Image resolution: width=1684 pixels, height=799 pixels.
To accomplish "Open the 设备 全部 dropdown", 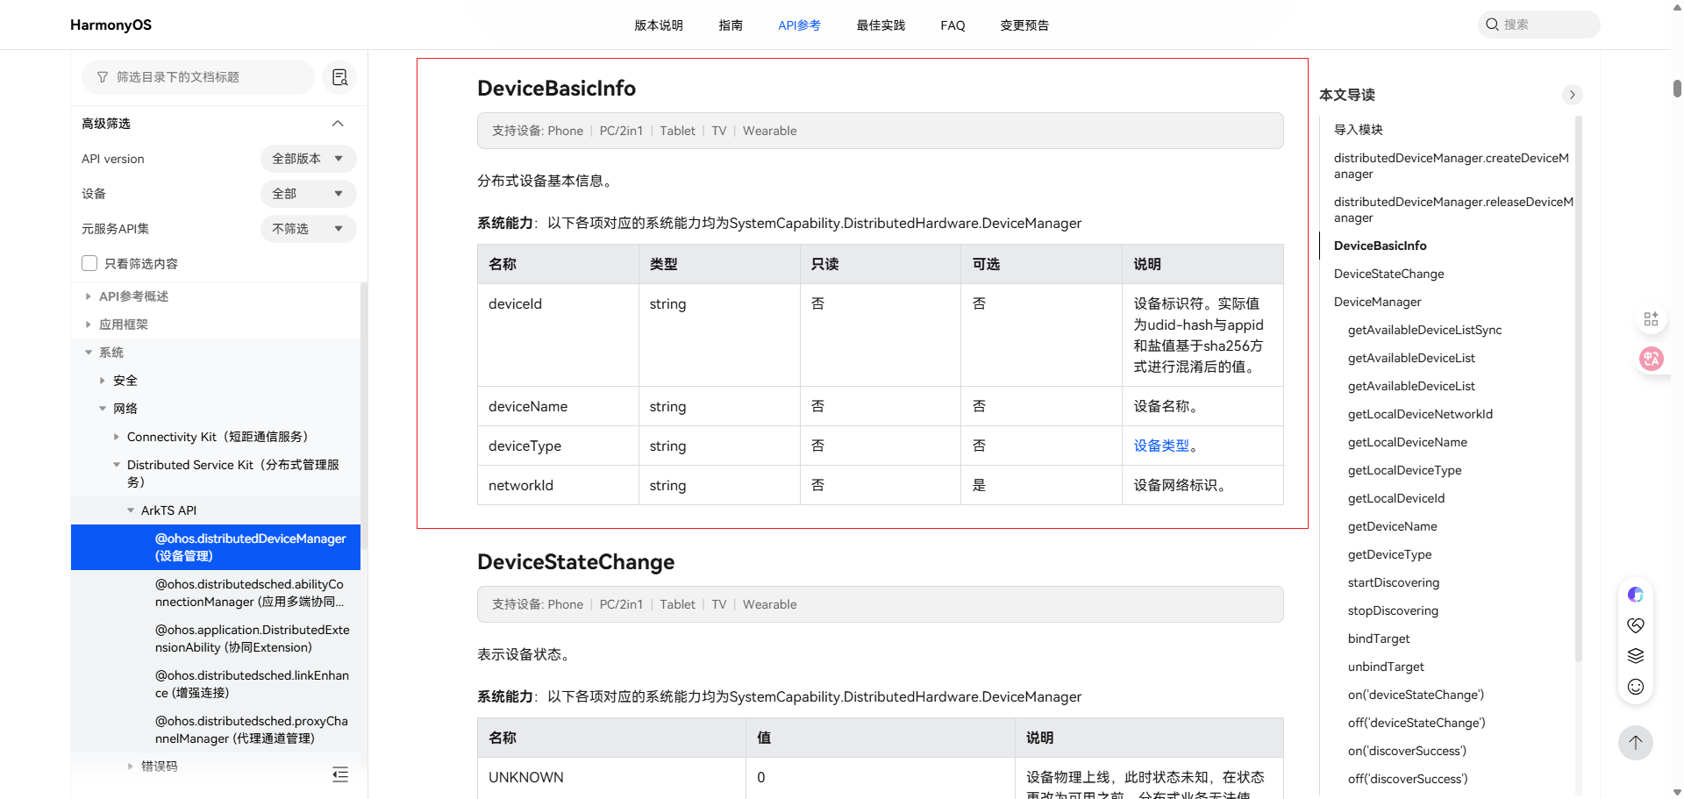I will click(x=308, y=194).
